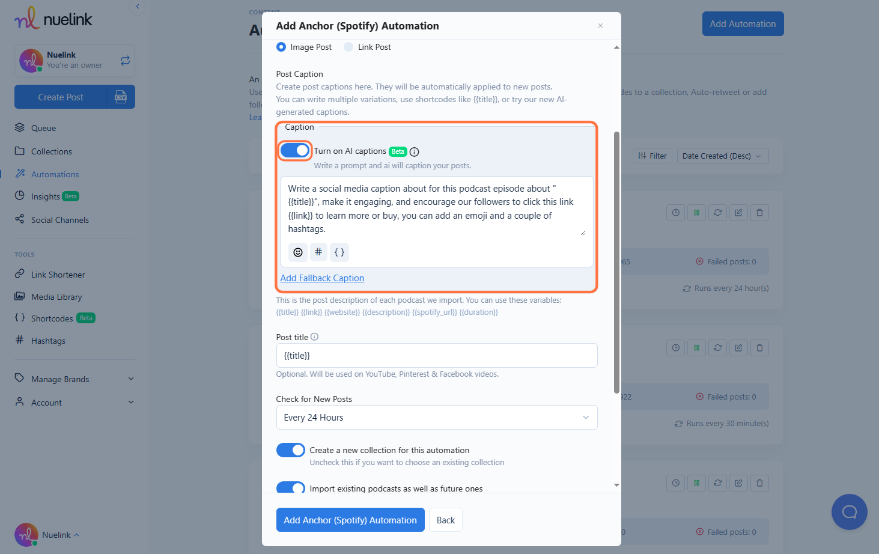
Task: Insert an emoji into the caption prompt
Action: pos(298,252)
